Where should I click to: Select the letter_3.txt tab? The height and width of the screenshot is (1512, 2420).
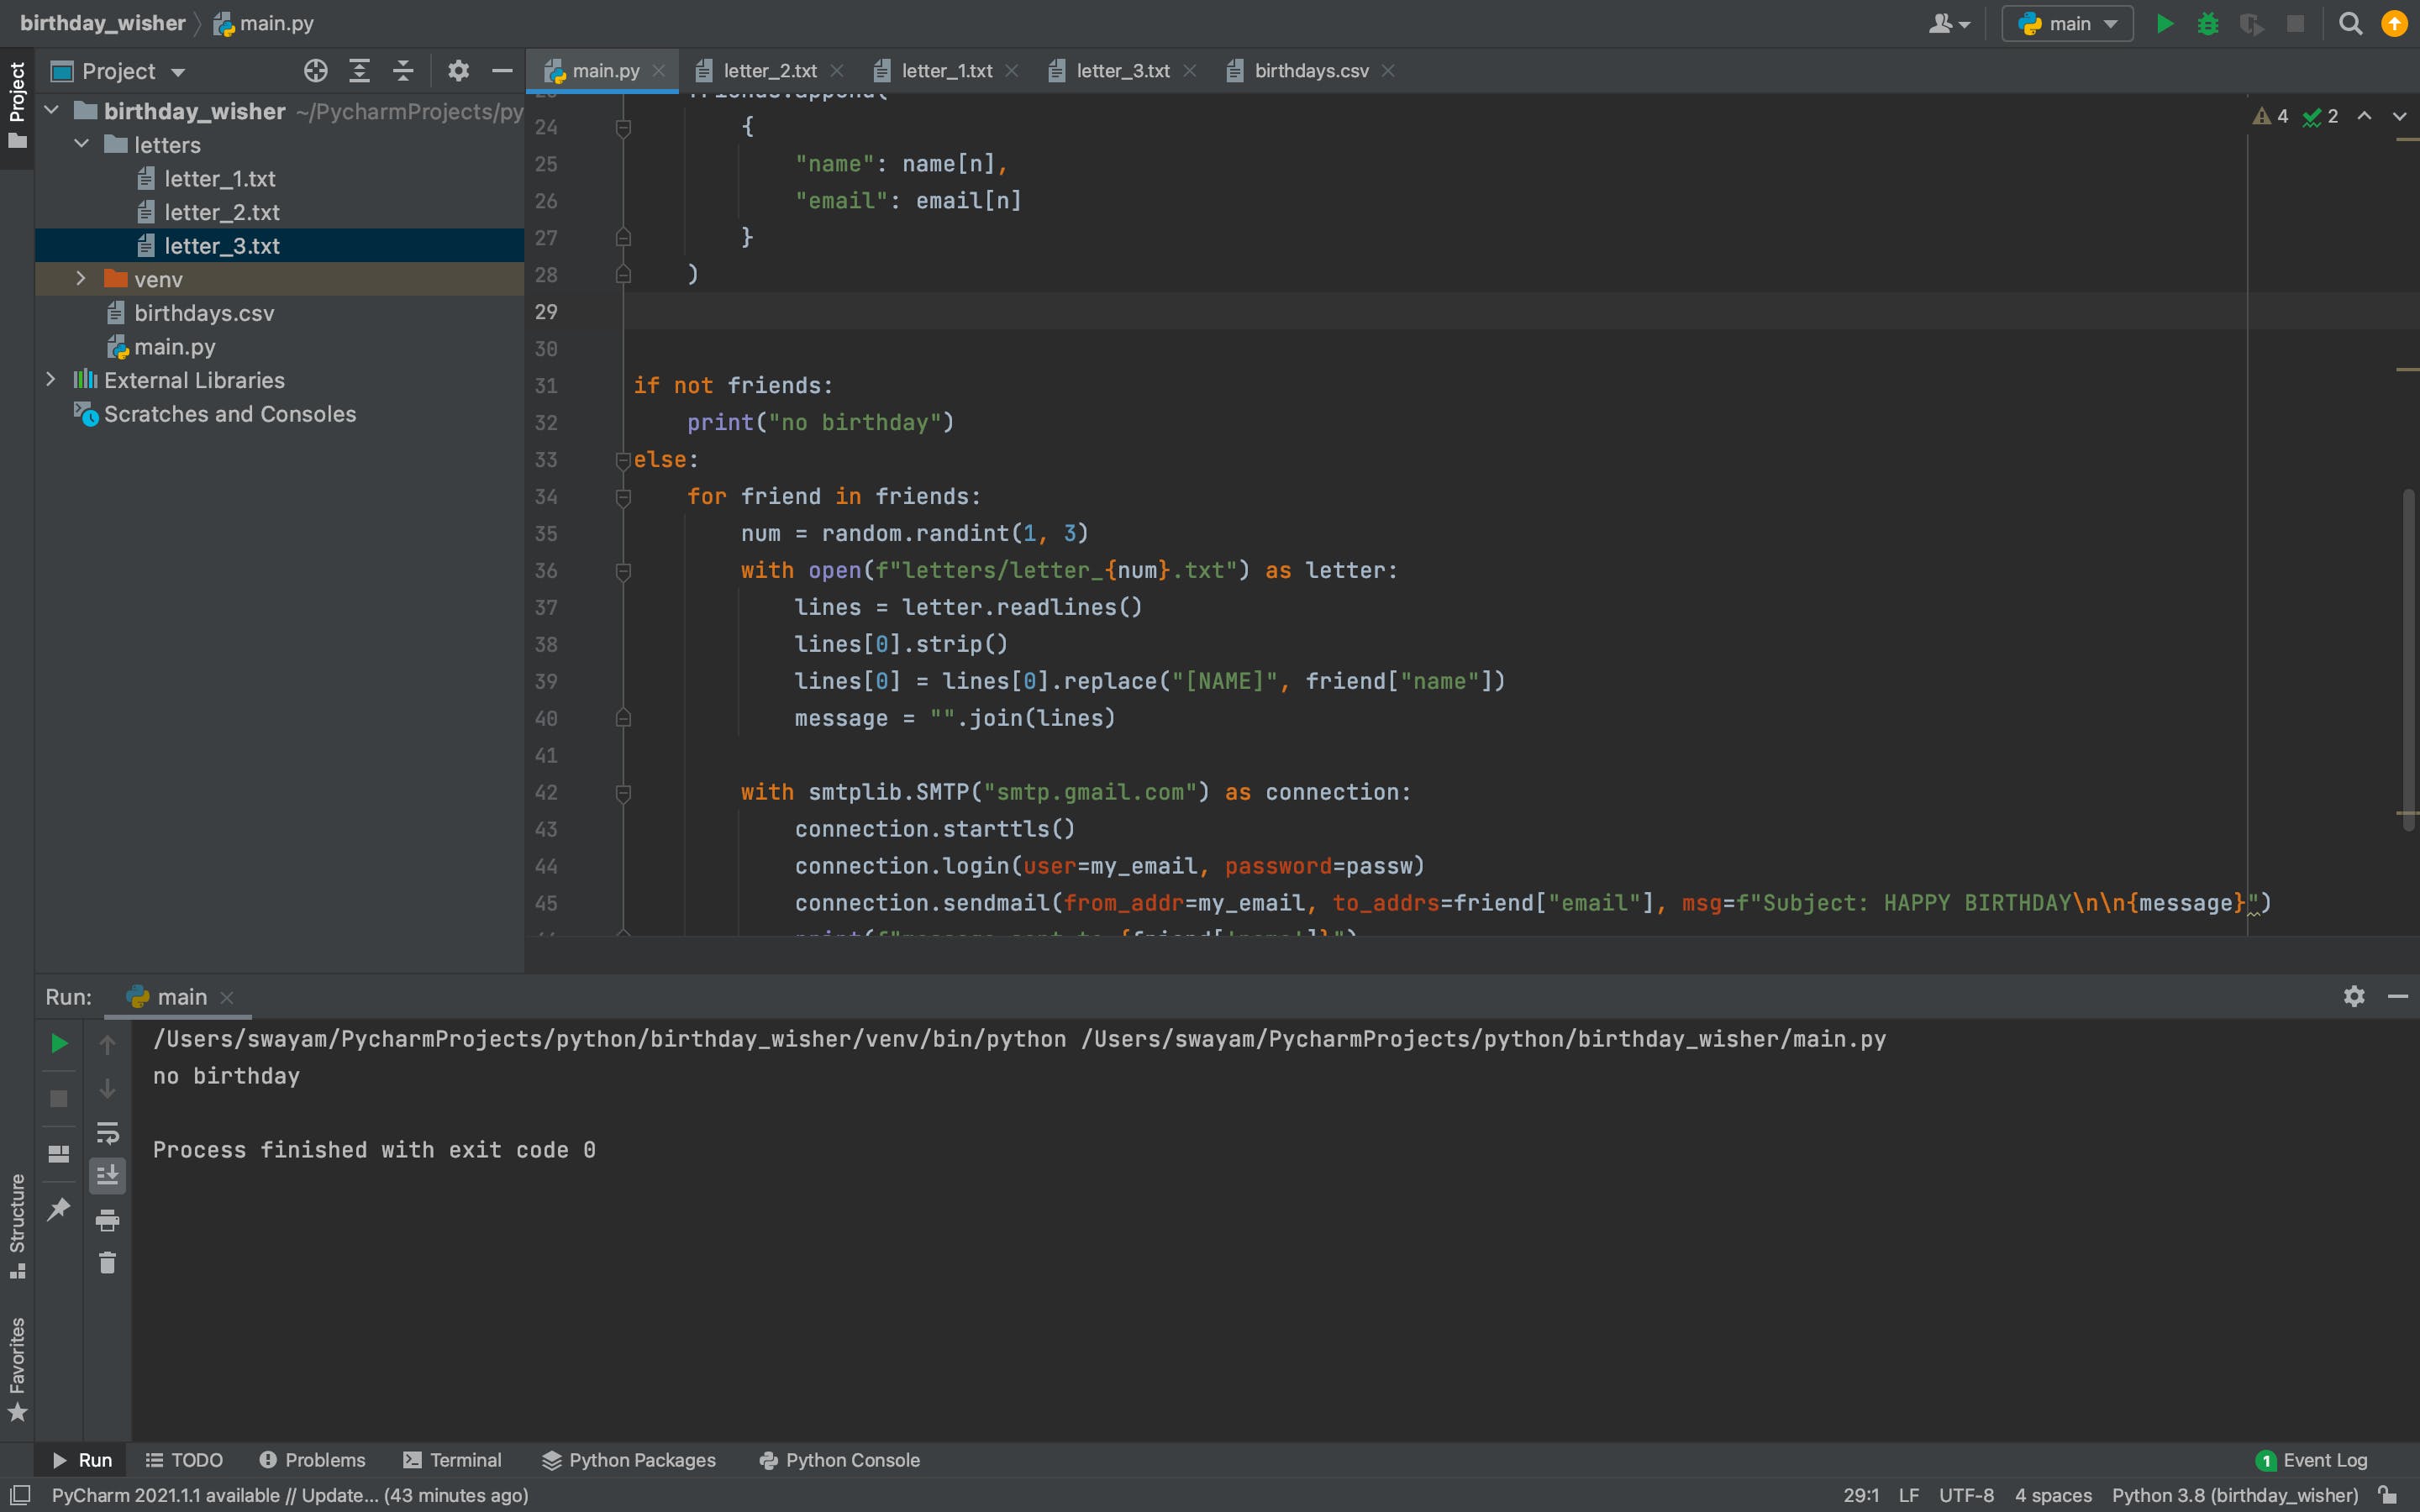click(1122, 70)
